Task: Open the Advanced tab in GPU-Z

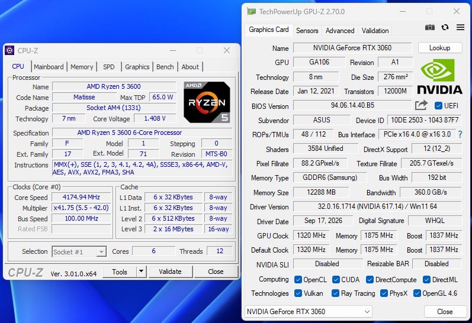Action: 340,31
